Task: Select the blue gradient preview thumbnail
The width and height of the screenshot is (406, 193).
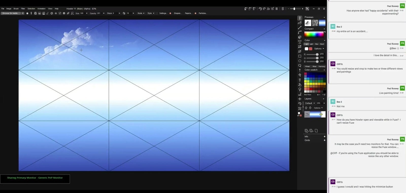Action: (x=322, y=23)
